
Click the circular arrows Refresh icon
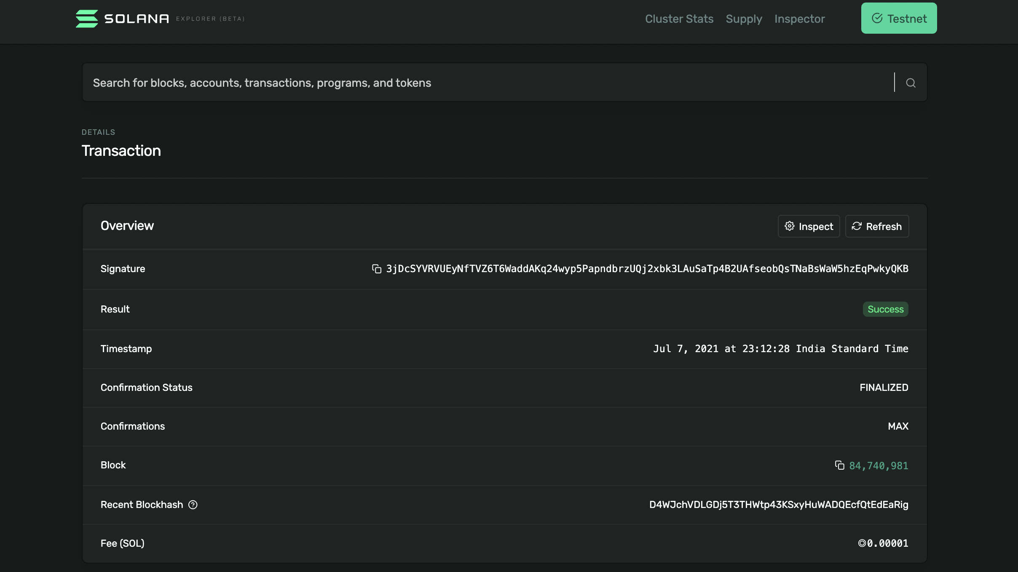[x=856, y=226]
